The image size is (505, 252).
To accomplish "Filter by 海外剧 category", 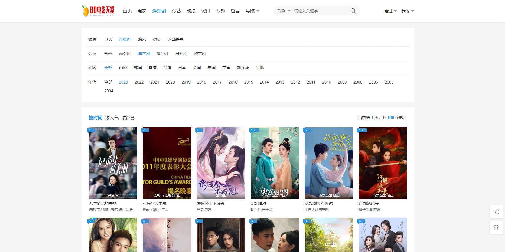I will pos(125,54).
